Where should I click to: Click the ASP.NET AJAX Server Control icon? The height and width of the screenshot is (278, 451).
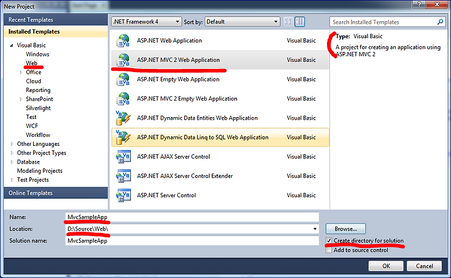pos(123,157)
